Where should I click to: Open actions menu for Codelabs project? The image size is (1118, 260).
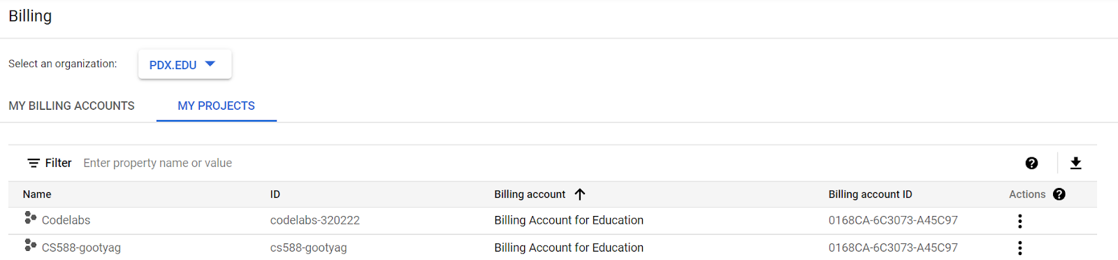1020,221
